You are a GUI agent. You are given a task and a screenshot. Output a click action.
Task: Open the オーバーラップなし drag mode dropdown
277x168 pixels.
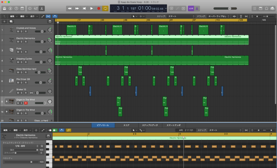[217, 17]
